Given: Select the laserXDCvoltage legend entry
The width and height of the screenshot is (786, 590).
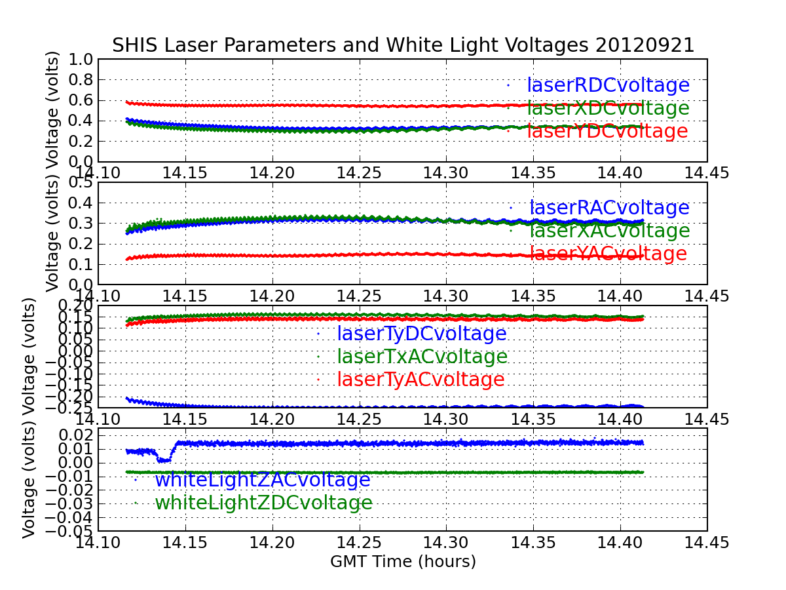Looking at the screenshot, I should coord(608,109).
